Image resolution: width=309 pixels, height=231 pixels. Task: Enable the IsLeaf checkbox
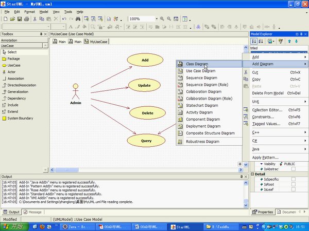pos(294,189)
